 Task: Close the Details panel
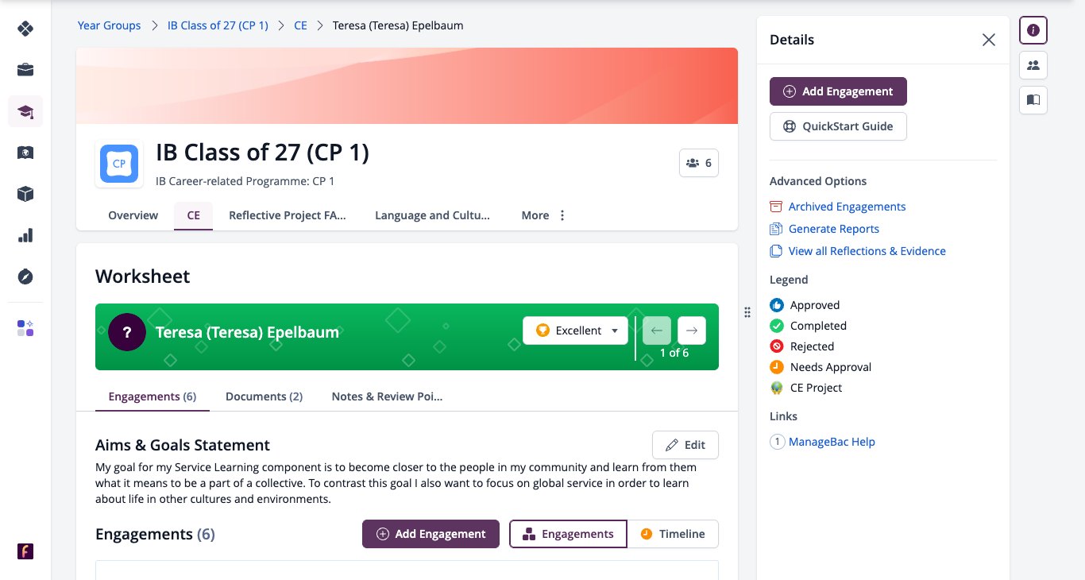click(989, 40)
